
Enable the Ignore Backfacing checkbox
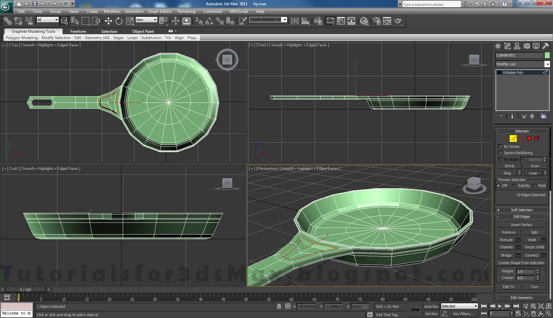click(x=500, y=153)
